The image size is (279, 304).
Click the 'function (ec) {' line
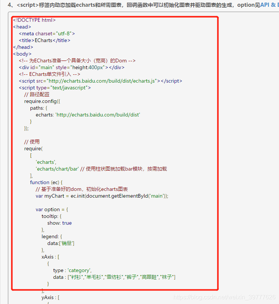(x=46, y=183)
